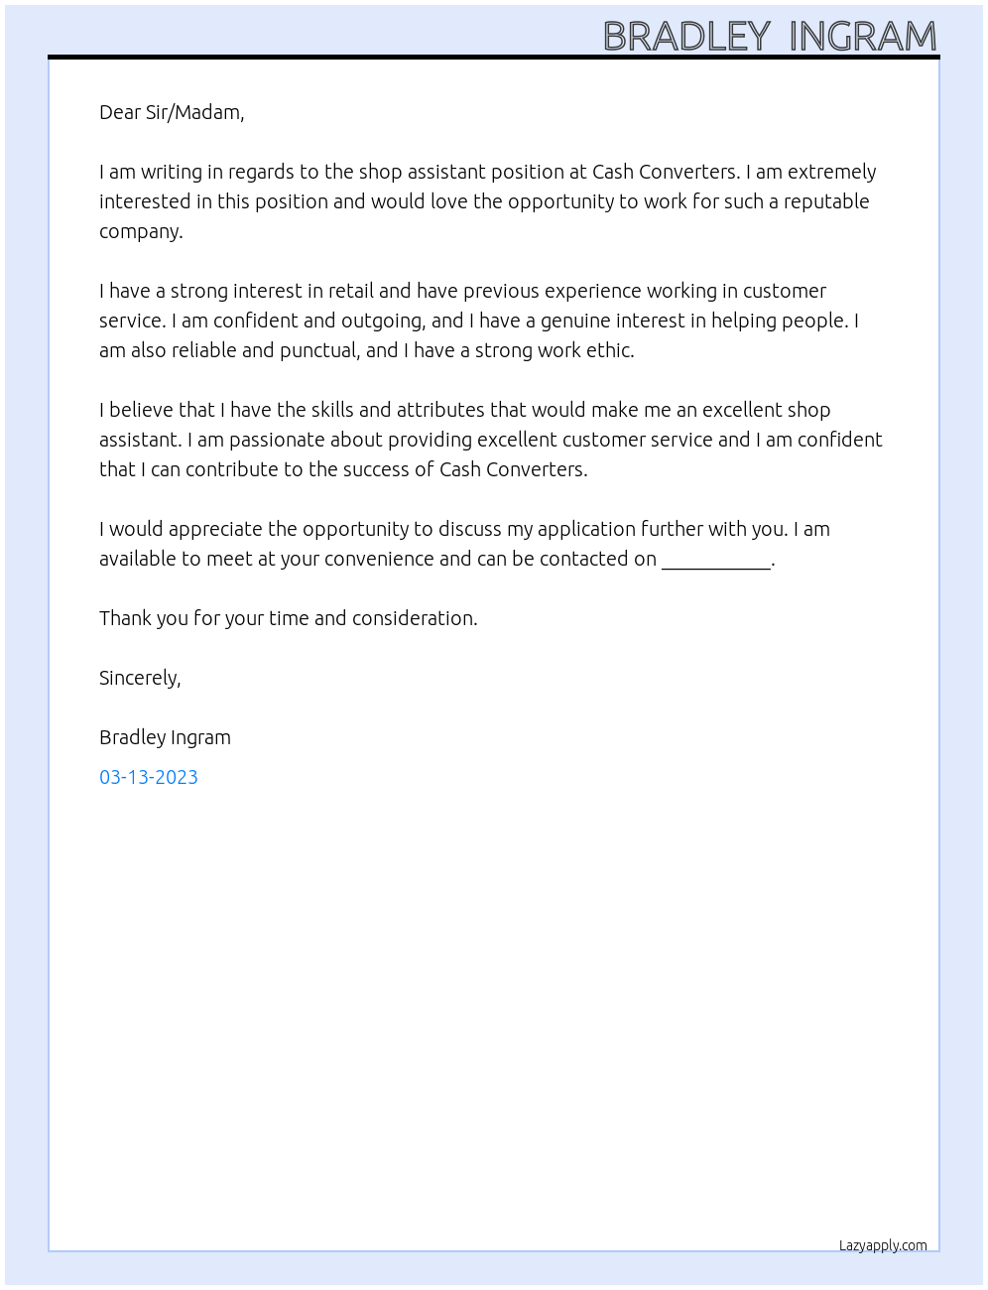Click "Cash Converters" in the opening paragraph
Image resolution: width=988 pixels, height=1290 pixels.
pyautogui.click(x=665, y=172)
